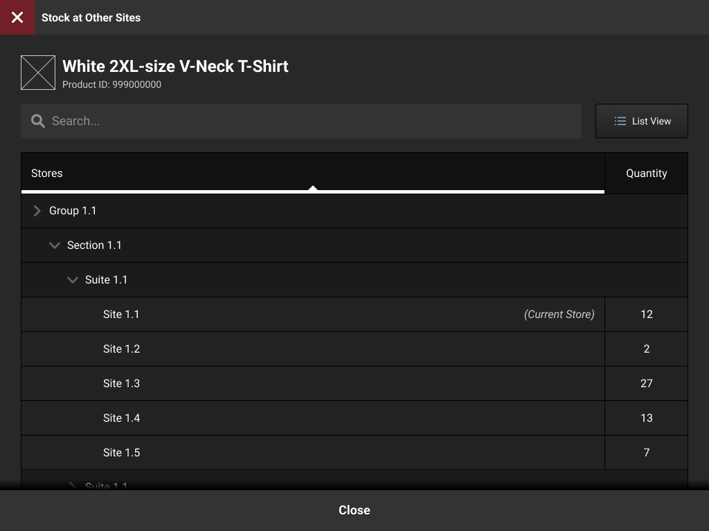The width and height of the screenshot is (709, 531).
Task: Click the list icon beside List View label
Action: tap(620, 120)
